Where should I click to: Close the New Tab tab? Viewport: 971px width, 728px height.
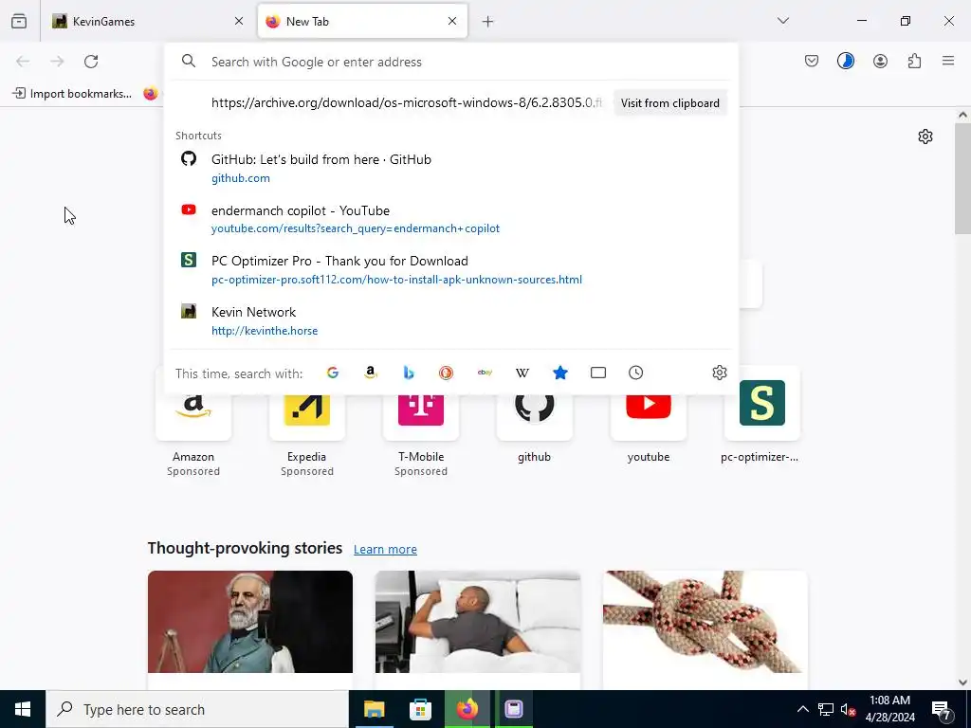(452, 21)
